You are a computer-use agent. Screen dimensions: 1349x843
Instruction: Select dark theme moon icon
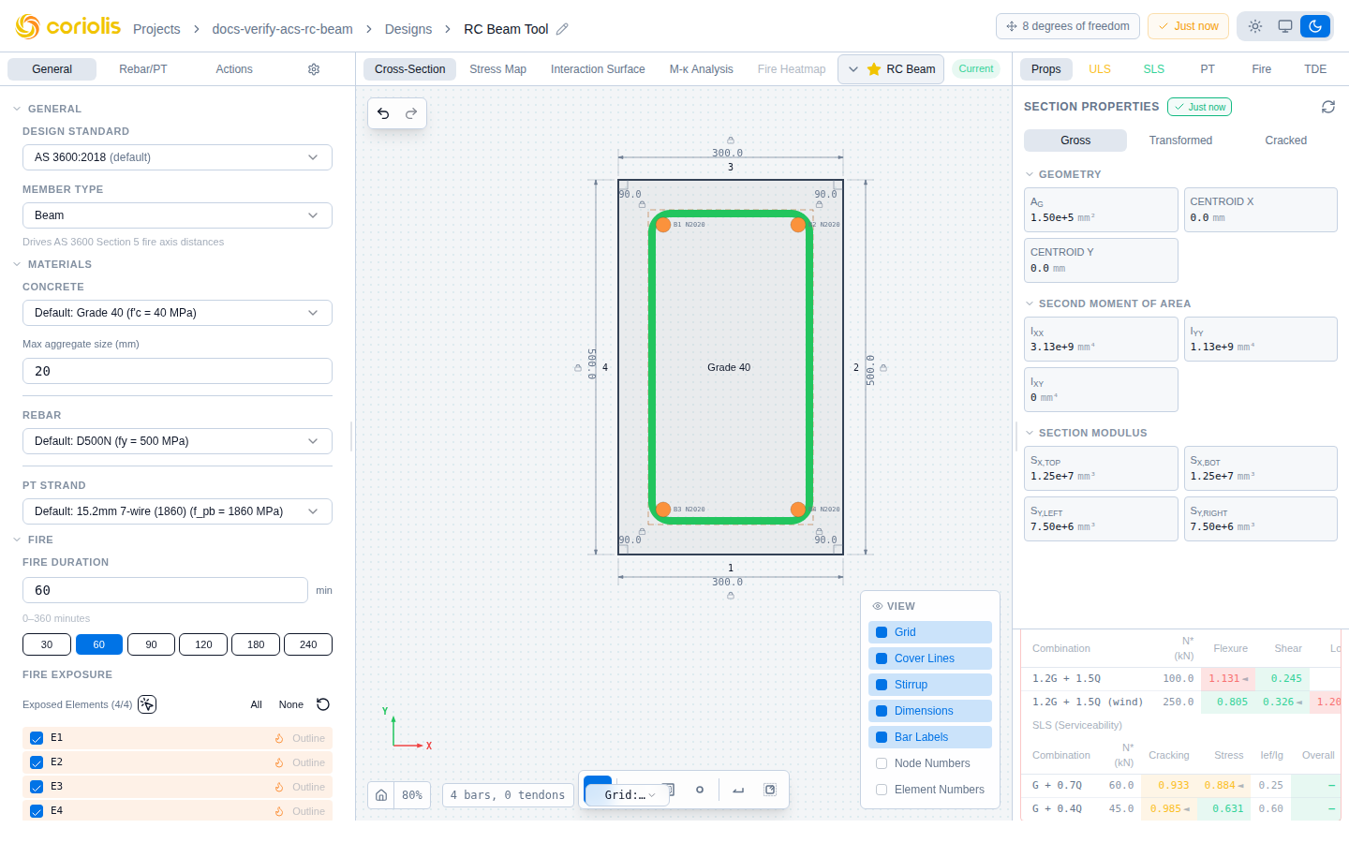(1315, 26)
